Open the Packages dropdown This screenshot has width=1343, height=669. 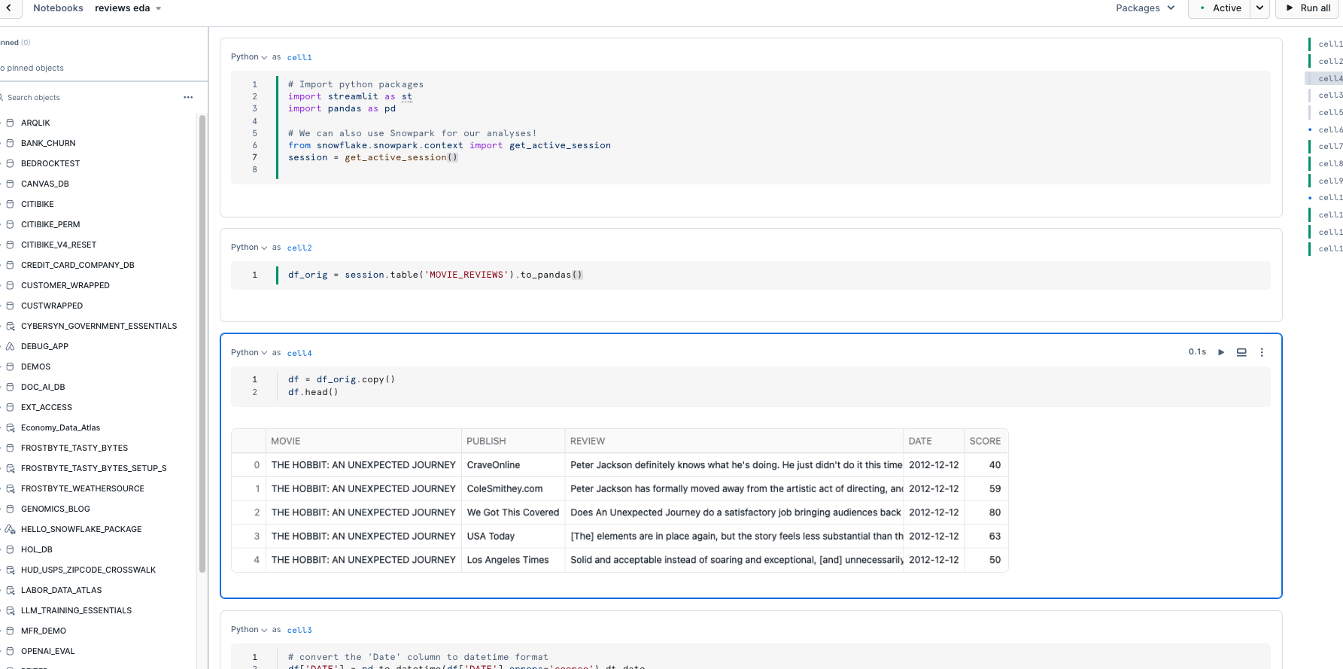pyautogui.click(x=1144, y=8)
